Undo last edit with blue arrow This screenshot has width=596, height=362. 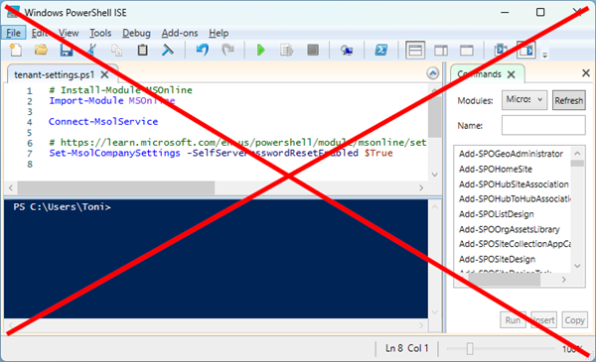[203, 51]
